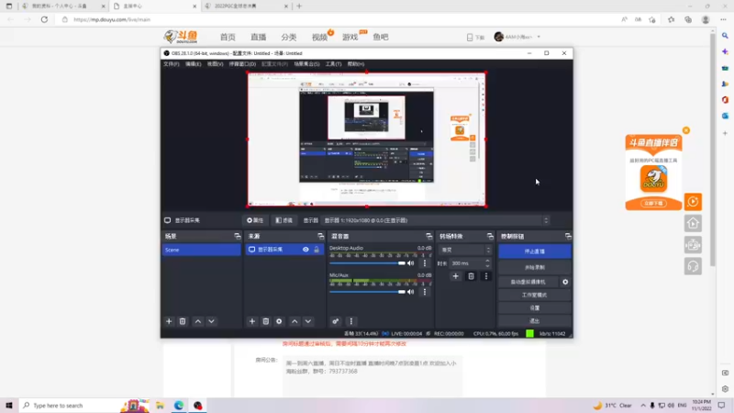This screenshot has width=734, height=413.
Task: Mute Mic/Aux speaker icon
Action: pos(410,292)
